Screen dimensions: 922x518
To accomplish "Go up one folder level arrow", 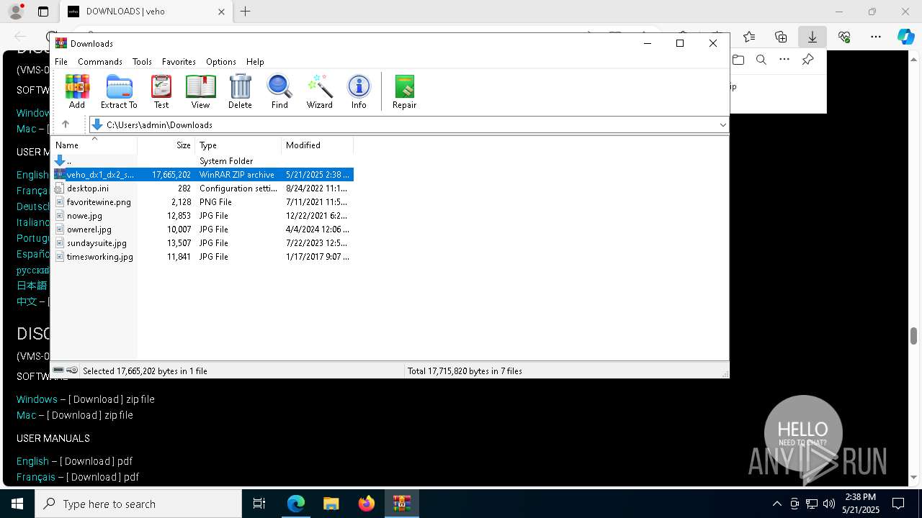I will click(66, 124).
